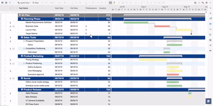Select the Task Name column header
The image size is (213, 106).
(23, 8)
